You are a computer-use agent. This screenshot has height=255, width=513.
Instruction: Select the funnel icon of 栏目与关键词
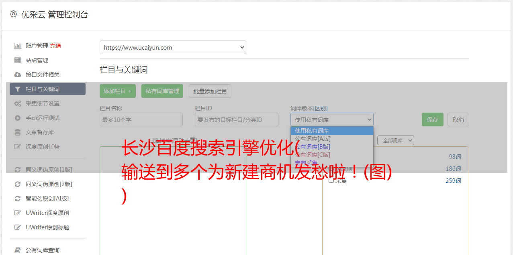17,89
